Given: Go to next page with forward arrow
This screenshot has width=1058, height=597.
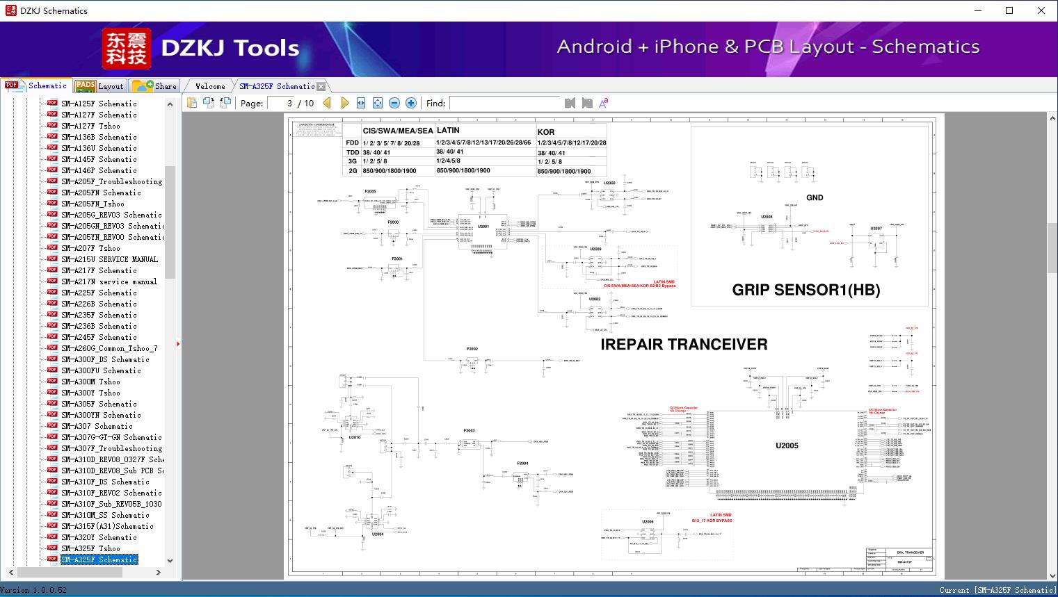Looking at the screenshot, I should 345,102.
